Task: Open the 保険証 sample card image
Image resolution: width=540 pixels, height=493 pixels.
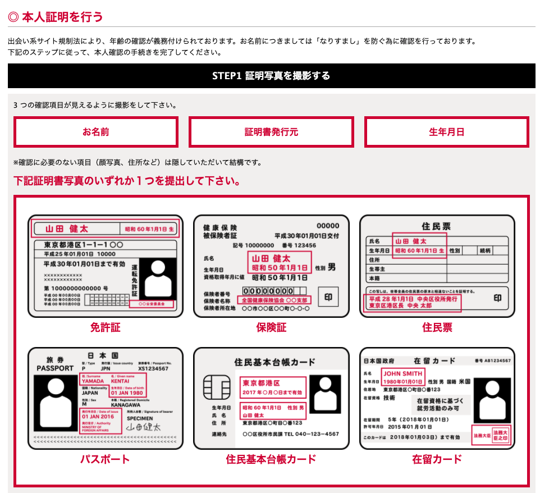Action: (271, 266)
